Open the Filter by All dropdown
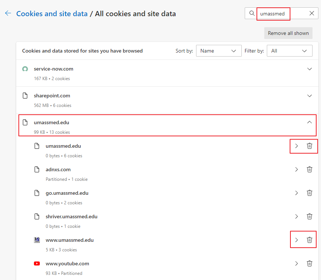The image size is (321, 280). point(289,51)
